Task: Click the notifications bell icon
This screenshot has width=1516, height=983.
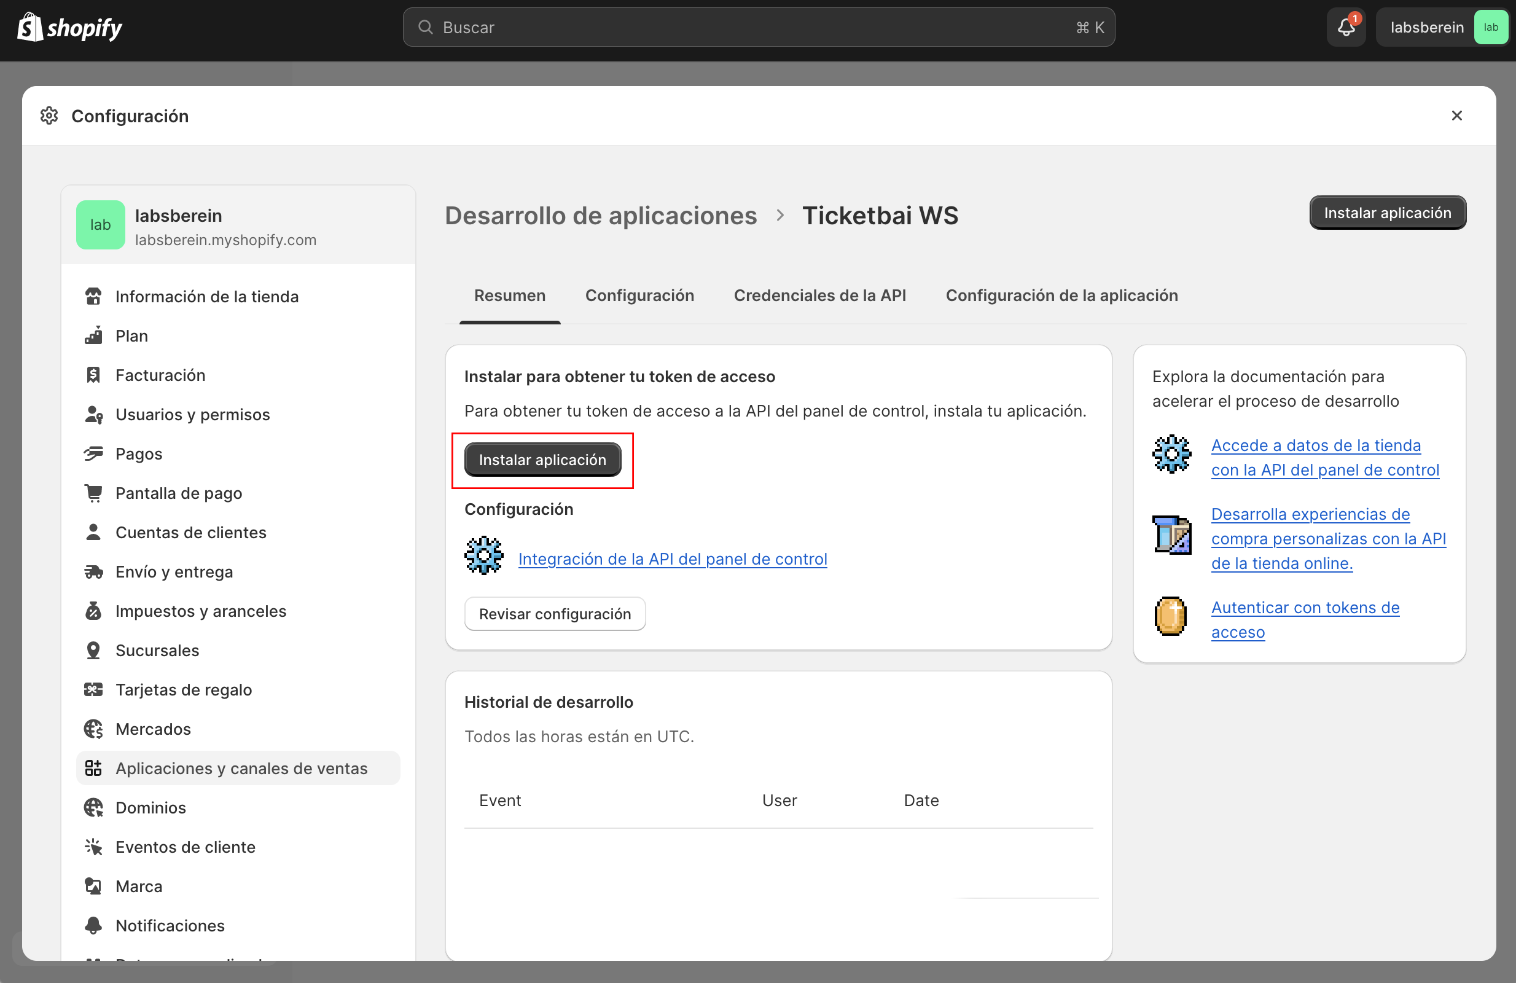Action: tap(1345, 28)
